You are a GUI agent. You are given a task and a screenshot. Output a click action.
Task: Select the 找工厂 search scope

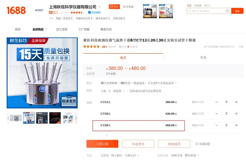[x=208, y=6]
